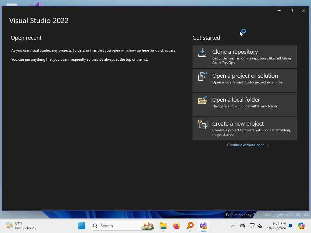The height and width of the screenshot is (233, 311).
Task: Click the Open a local folder icon
Action: click(203, 100)
